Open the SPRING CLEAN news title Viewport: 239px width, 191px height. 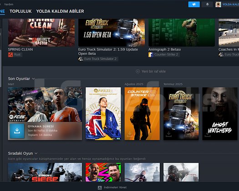click(x=20, y=50)
